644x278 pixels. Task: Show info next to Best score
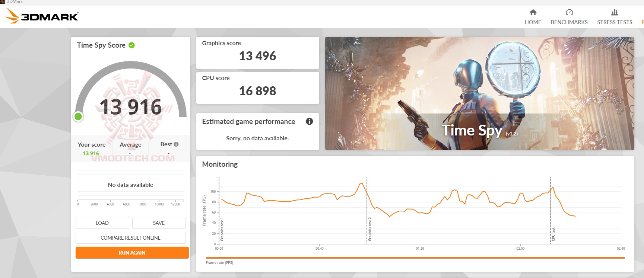point(176,144)
